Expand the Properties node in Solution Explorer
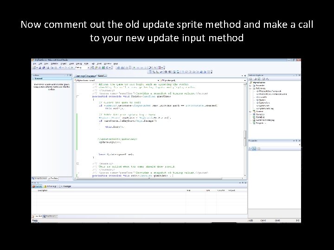Viewport: 334px width, 250px height. (250, 86)
